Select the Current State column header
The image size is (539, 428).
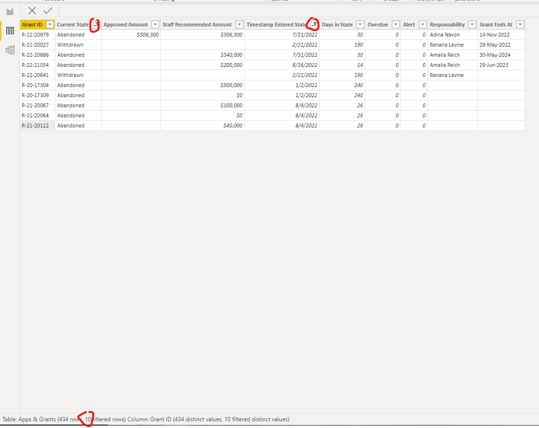73,25
